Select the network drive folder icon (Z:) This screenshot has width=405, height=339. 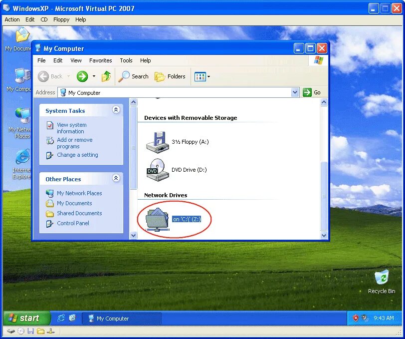coord(158,219)
